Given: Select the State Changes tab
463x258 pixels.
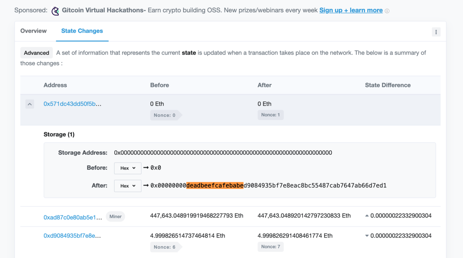Looking at the screenshot, I should coord(82,31).
